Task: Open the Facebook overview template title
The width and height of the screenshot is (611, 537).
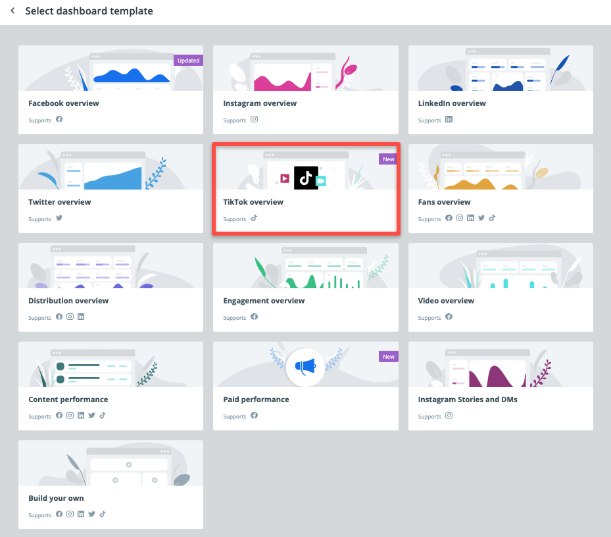Action: pyautogui.click(x=64, y=103)
